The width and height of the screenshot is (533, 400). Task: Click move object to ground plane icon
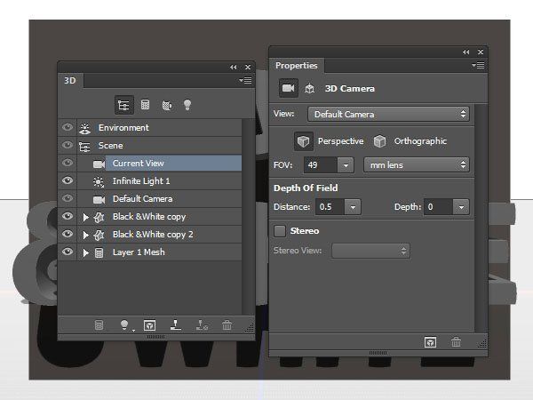tap(175, 325)
